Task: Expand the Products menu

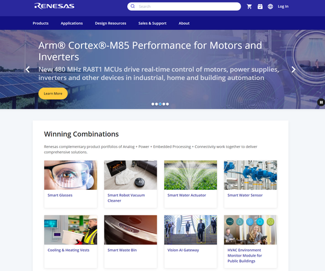Action: coord(40,23)
